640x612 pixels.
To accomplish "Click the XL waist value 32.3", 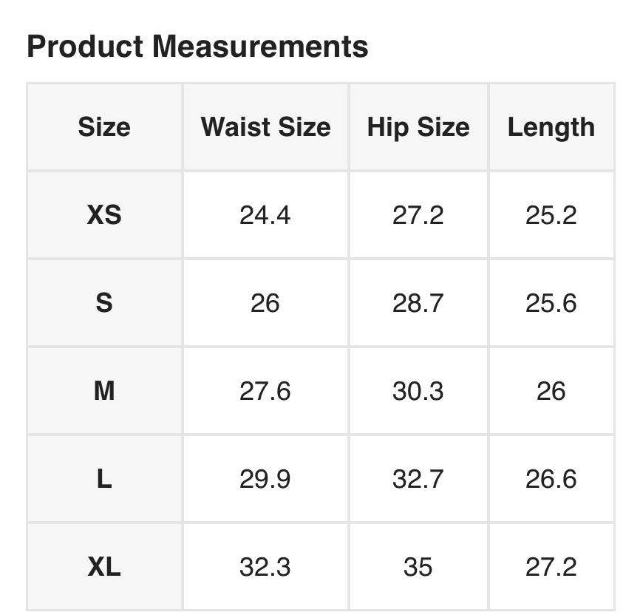I will 265,567.
